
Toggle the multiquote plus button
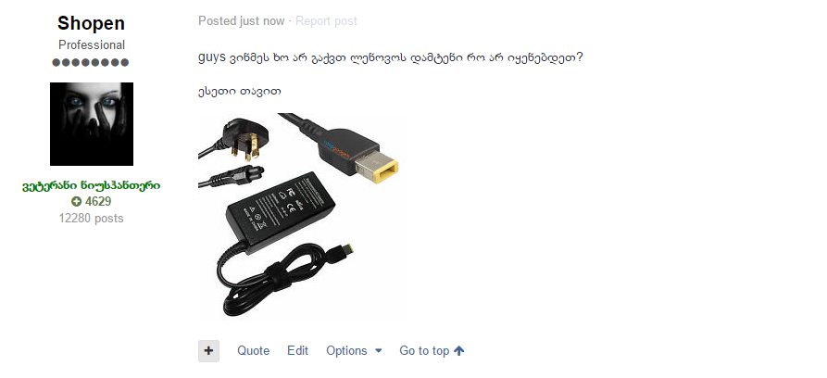coord(209,351)
